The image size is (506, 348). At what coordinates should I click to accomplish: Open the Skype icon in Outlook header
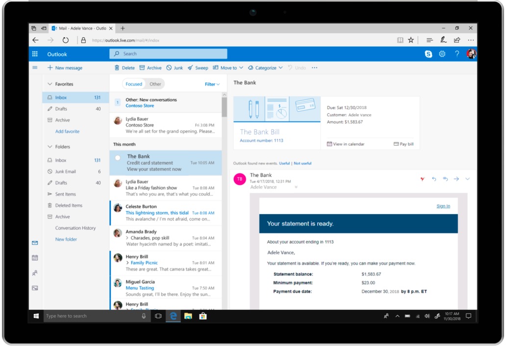coord(429,54)
